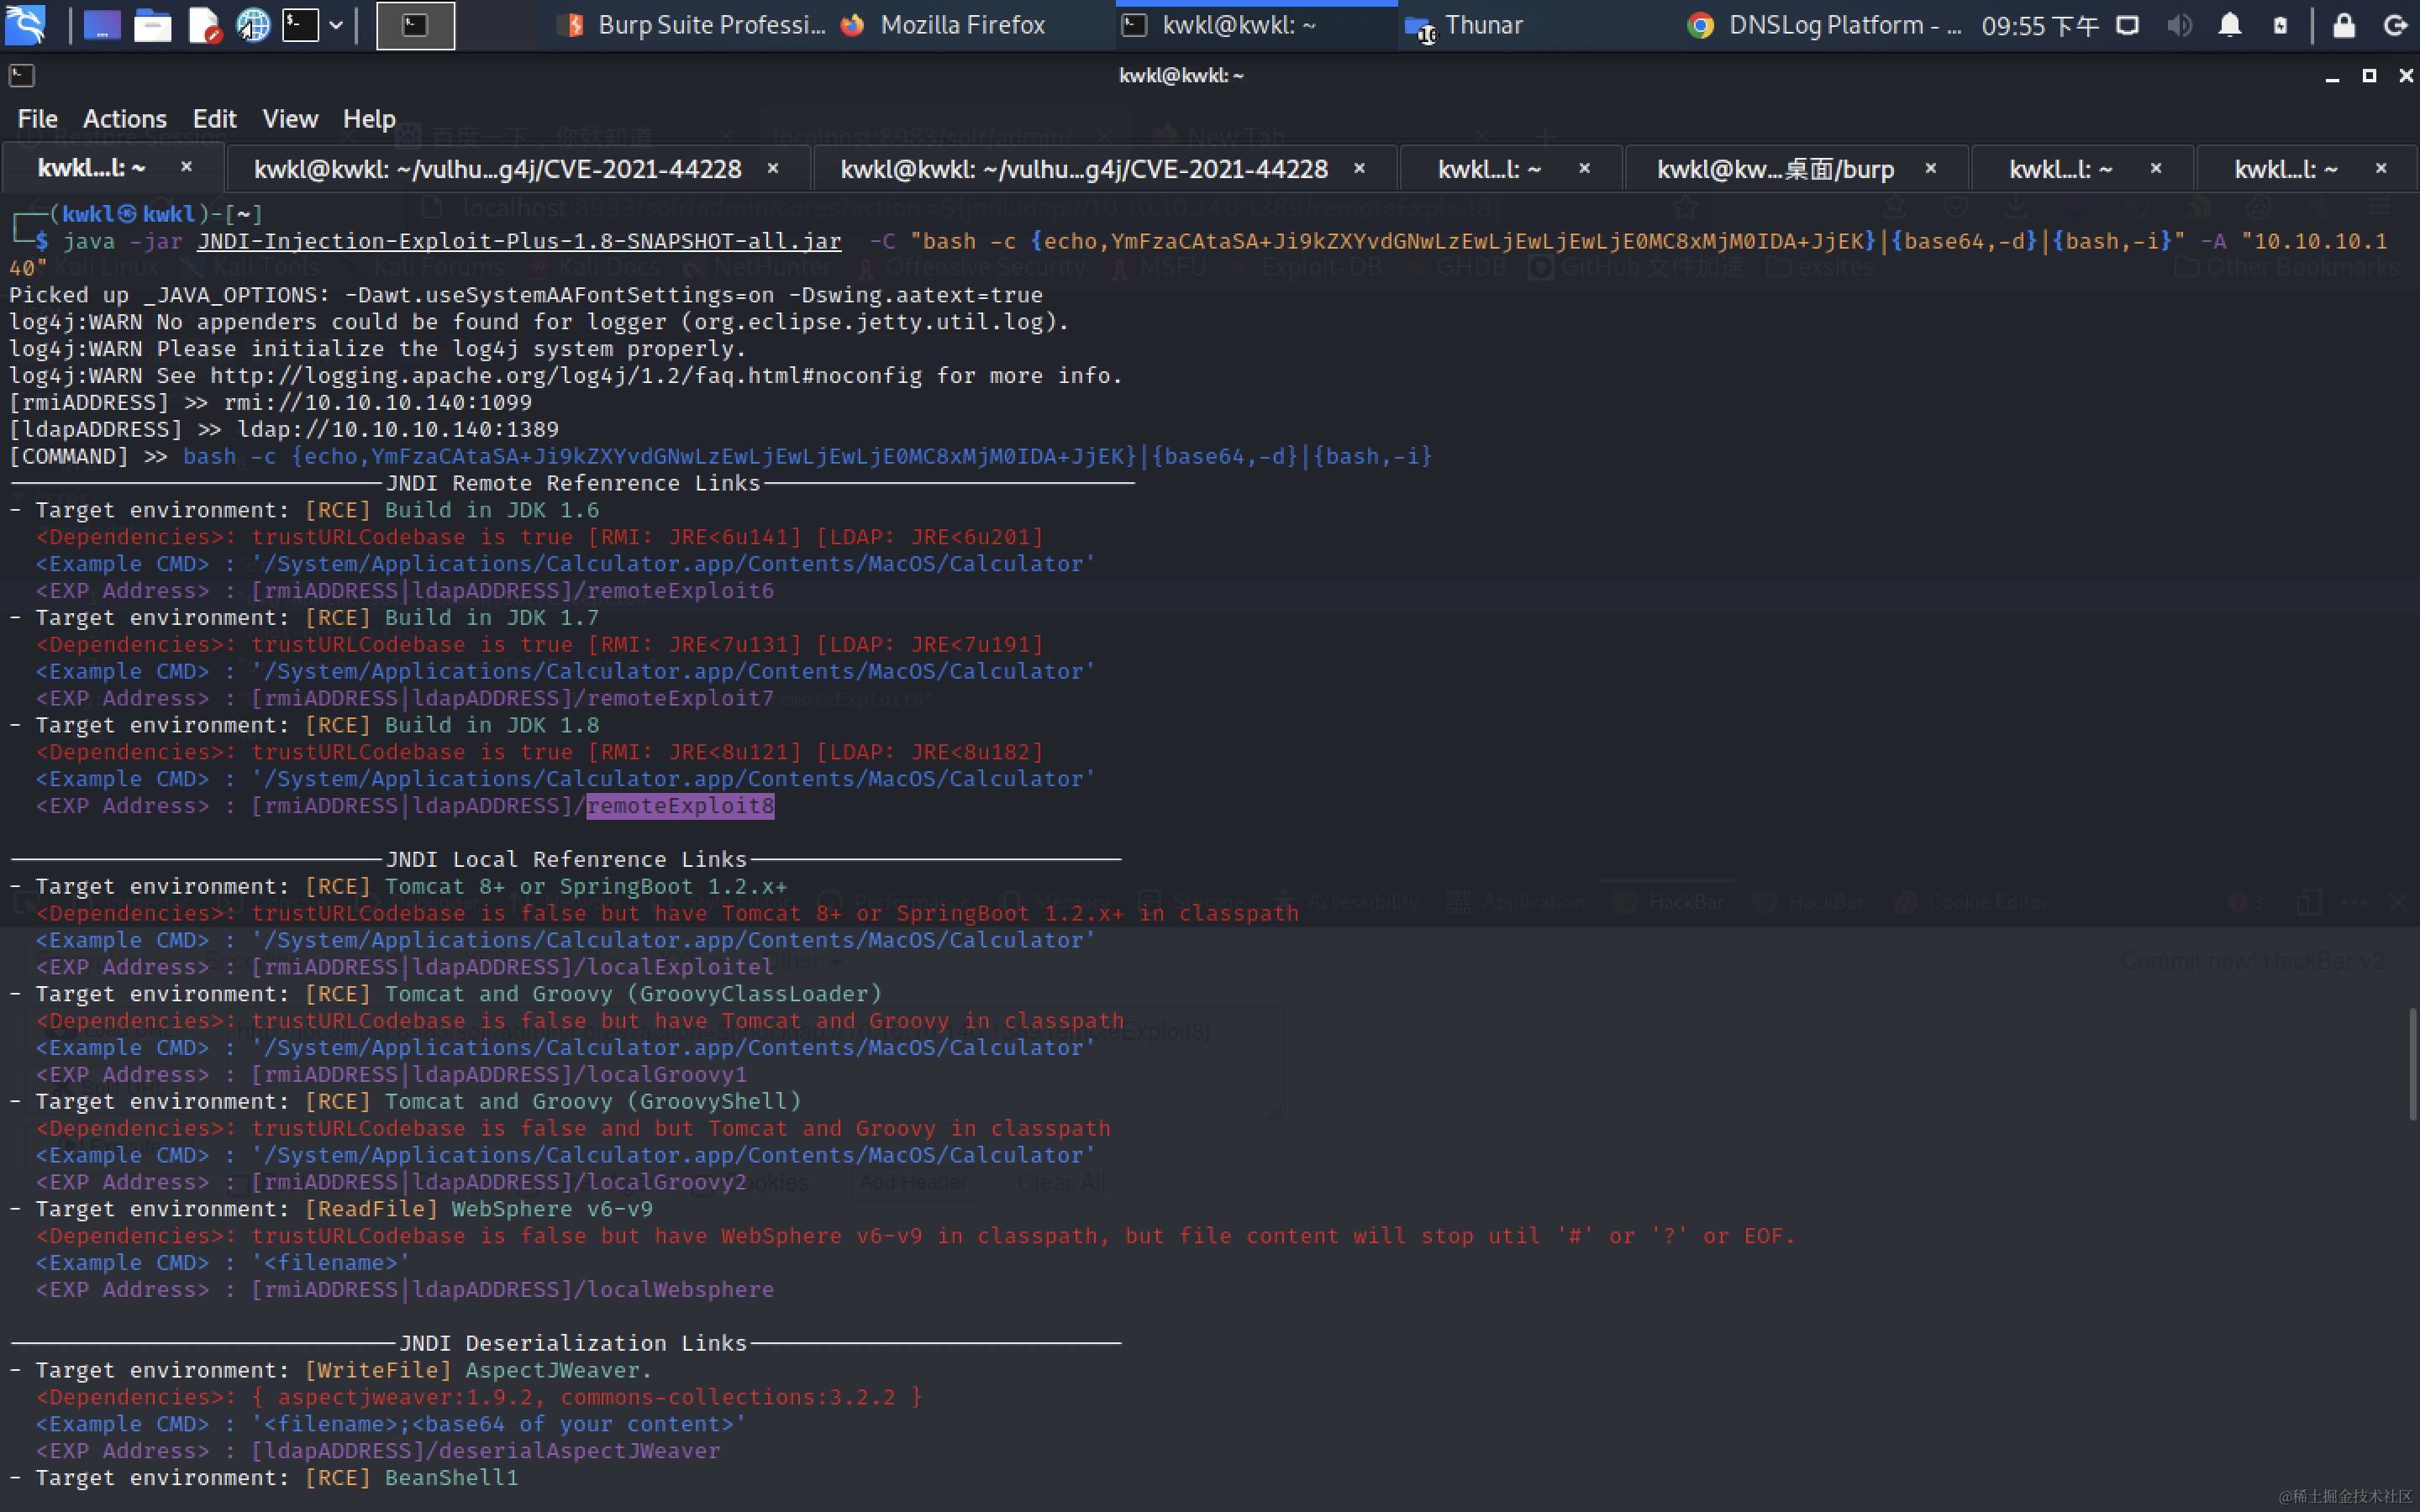Launch the web browser globe icon
The width and height of the screenshot is (2420, 1512).
(253, 25)
